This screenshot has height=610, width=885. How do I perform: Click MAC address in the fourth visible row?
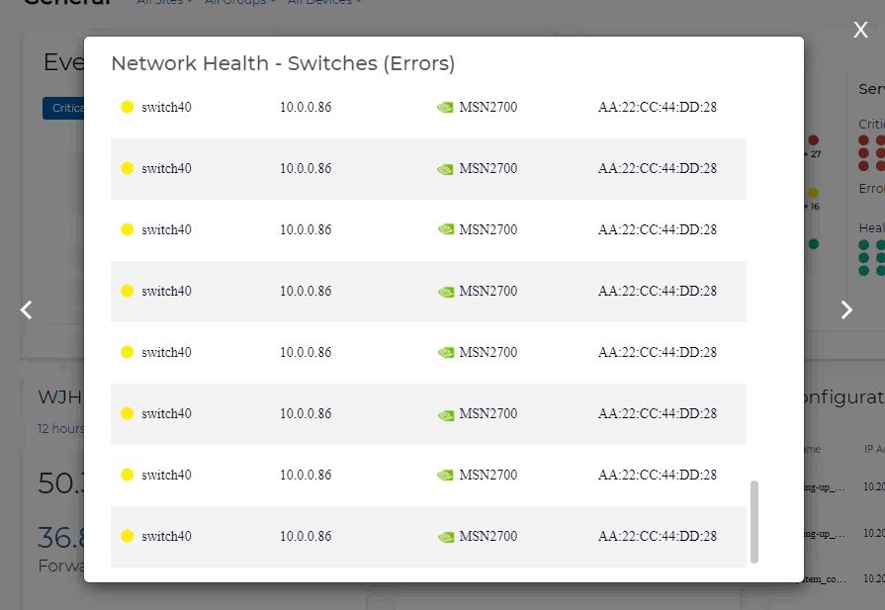657,291
